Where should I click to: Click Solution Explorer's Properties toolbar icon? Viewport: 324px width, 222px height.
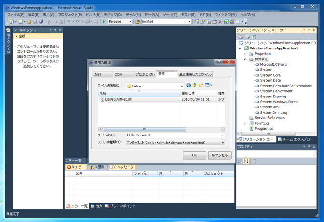click(x=240, y=37)
